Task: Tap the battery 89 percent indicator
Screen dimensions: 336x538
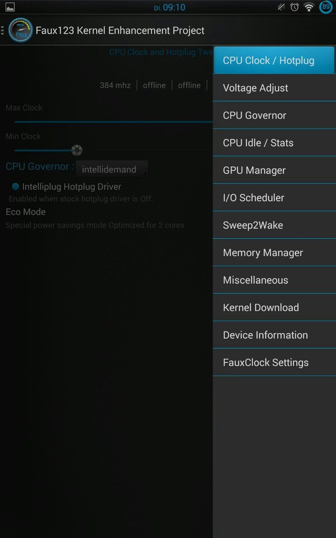Action: point(326,7)
